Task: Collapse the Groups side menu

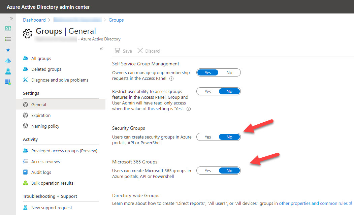Action: [101, 49]
